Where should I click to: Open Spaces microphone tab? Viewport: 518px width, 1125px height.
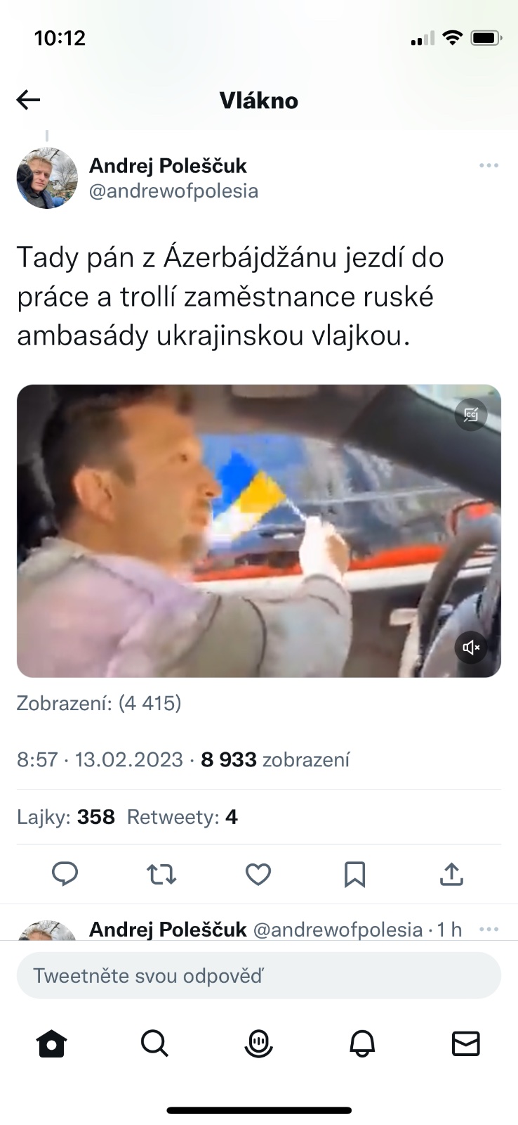pos(258,1043)
